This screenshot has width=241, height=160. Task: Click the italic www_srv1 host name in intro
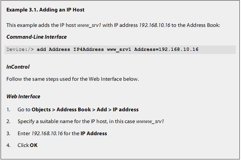tap(89, 25)
